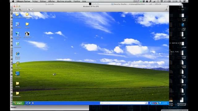This screenshot has height=111, width=198.
Task: Pause the virtual machine from toolbar
Action: coord(15,10)
